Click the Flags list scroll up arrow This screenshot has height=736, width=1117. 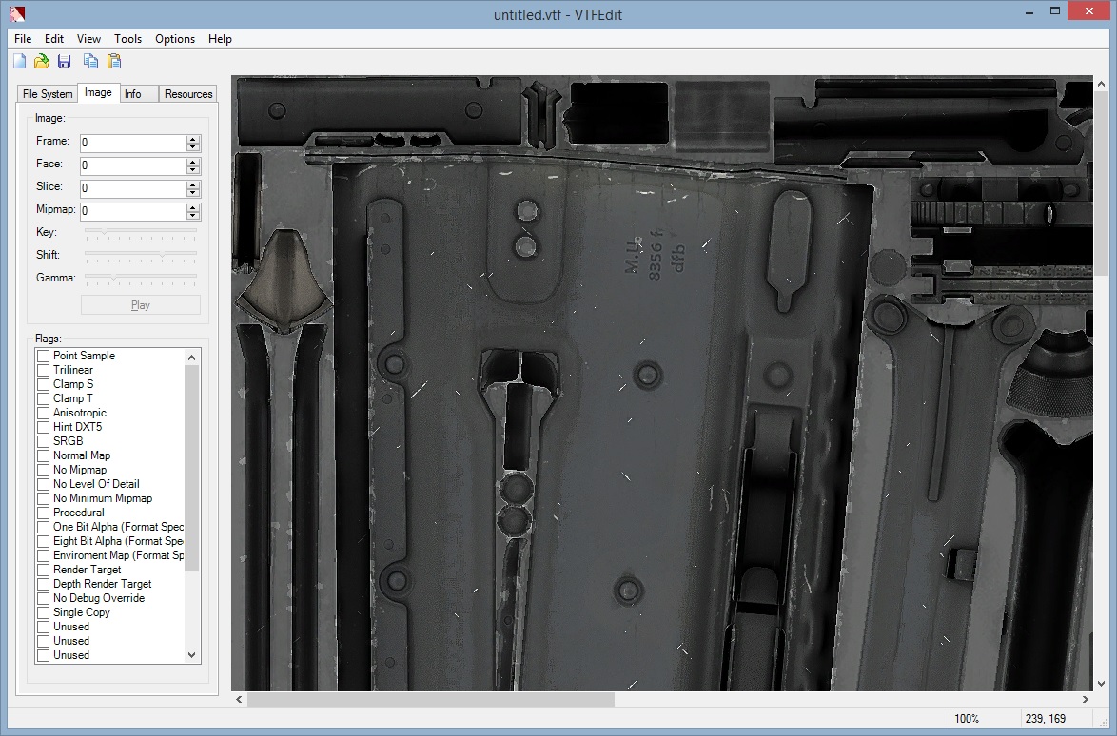point(191,357)
